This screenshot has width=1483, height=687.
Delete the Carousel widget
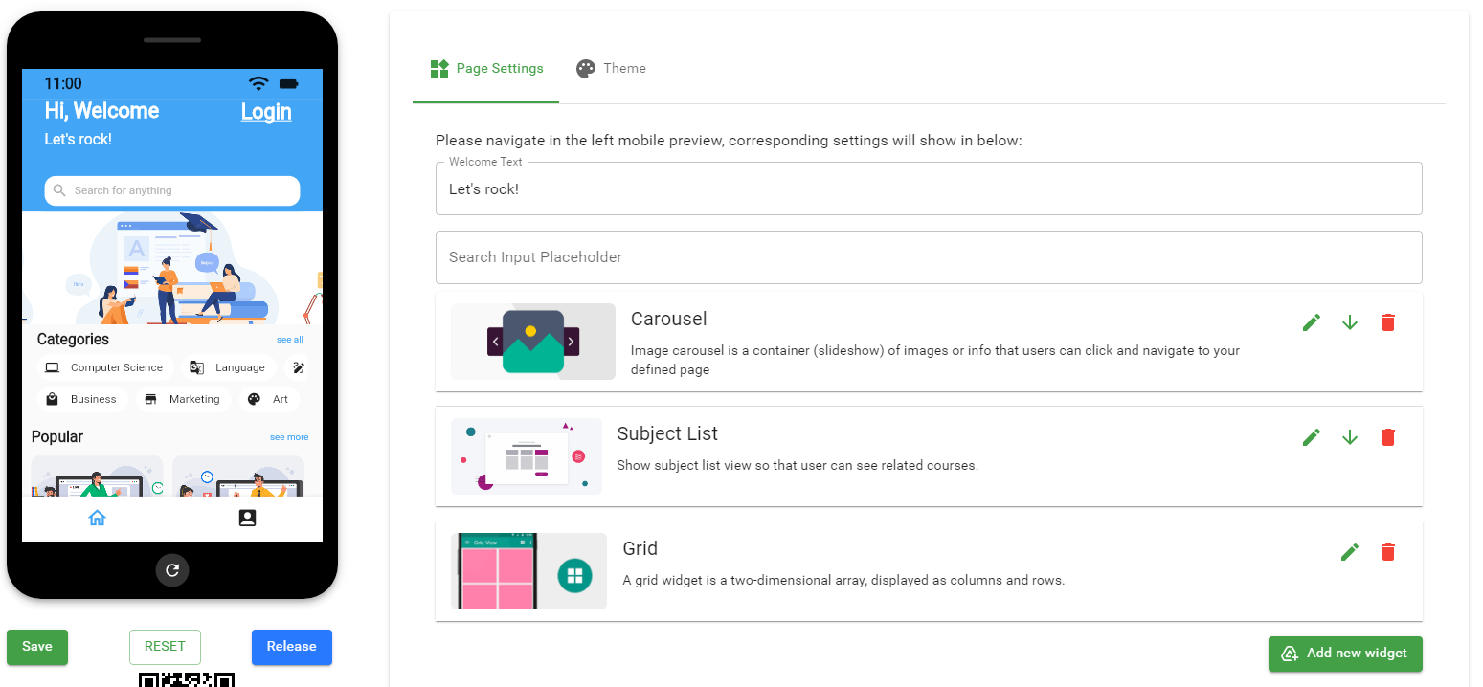pyautogui.click(x=1388, y=322)
